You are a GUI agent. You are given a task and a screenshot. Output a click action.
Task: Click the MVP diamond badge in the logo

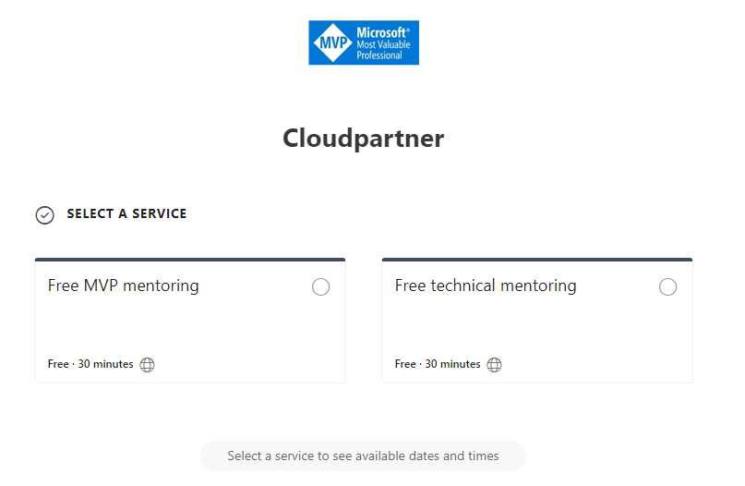pos(331,43)
